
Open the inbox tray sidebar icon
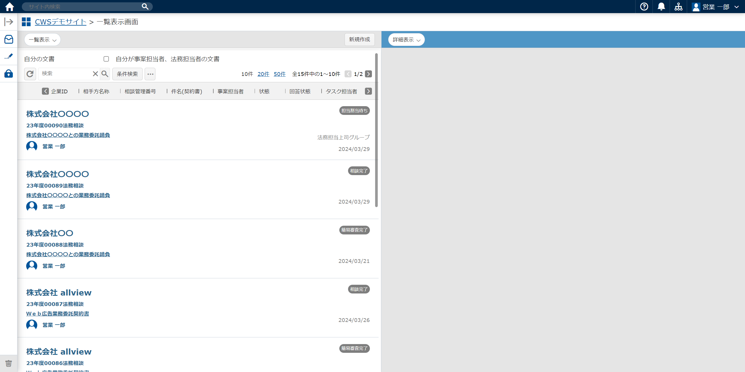point(9,39)
